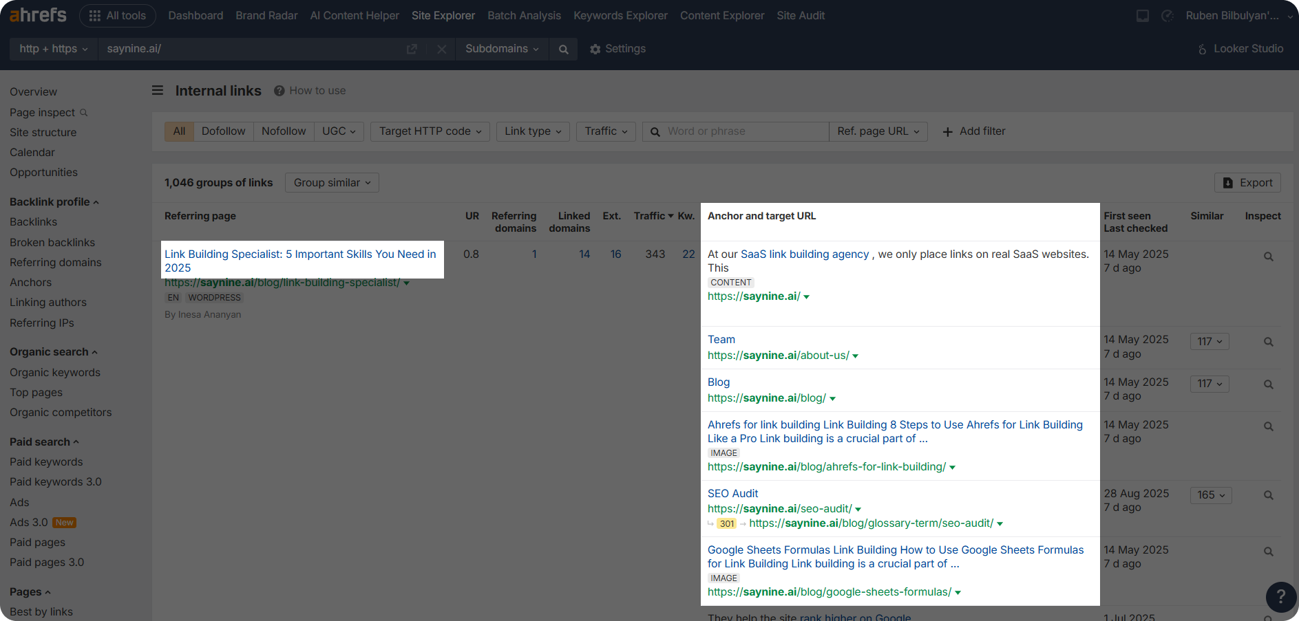This screenshot has height=621, width=1299.
Task: Open the SaaS link building agency anchor
Action: coord(805,254)
